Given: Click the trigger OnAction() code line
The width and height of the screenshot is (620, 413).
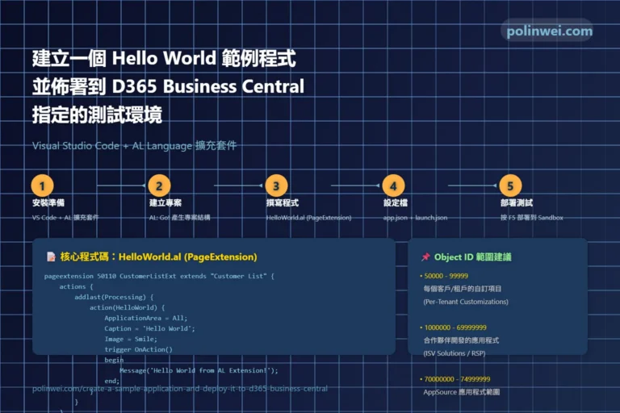Looking at the screenshot, I should coord(138,349).
